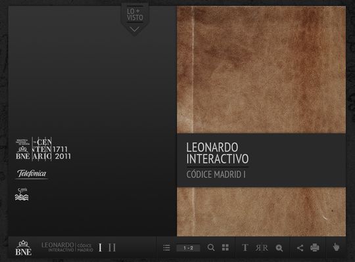Open the Telefónica sponsor logo
Image resolution: width=355 pixels, height=262 pixels.
[32, 174]
